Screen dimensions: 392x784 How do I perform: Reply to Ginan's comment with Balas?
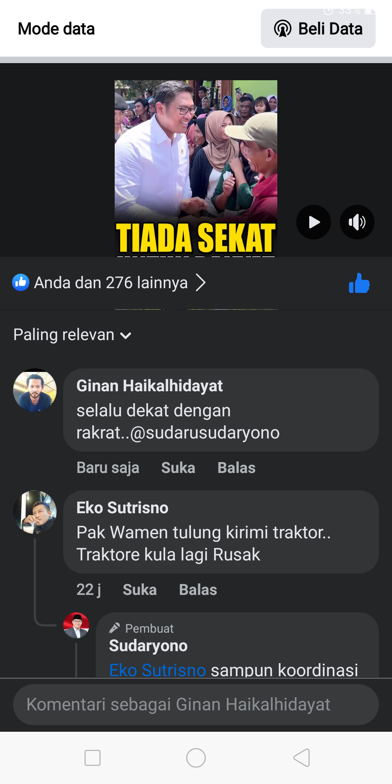(x=237, y=468)
